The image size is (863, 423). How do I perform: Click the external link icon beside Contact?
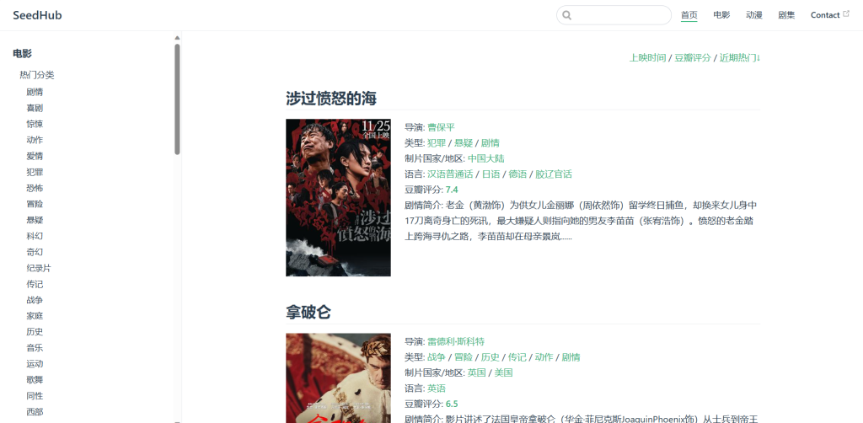coord(846,14)
